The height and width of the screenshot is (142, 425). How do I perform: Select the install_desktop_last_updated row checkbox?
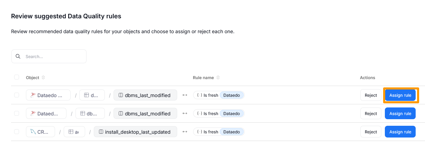(17, 132)
